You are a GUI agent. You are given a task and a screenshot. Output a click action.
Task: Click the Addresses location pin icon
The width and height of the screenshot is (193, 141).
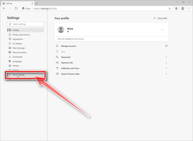(57, 68)
